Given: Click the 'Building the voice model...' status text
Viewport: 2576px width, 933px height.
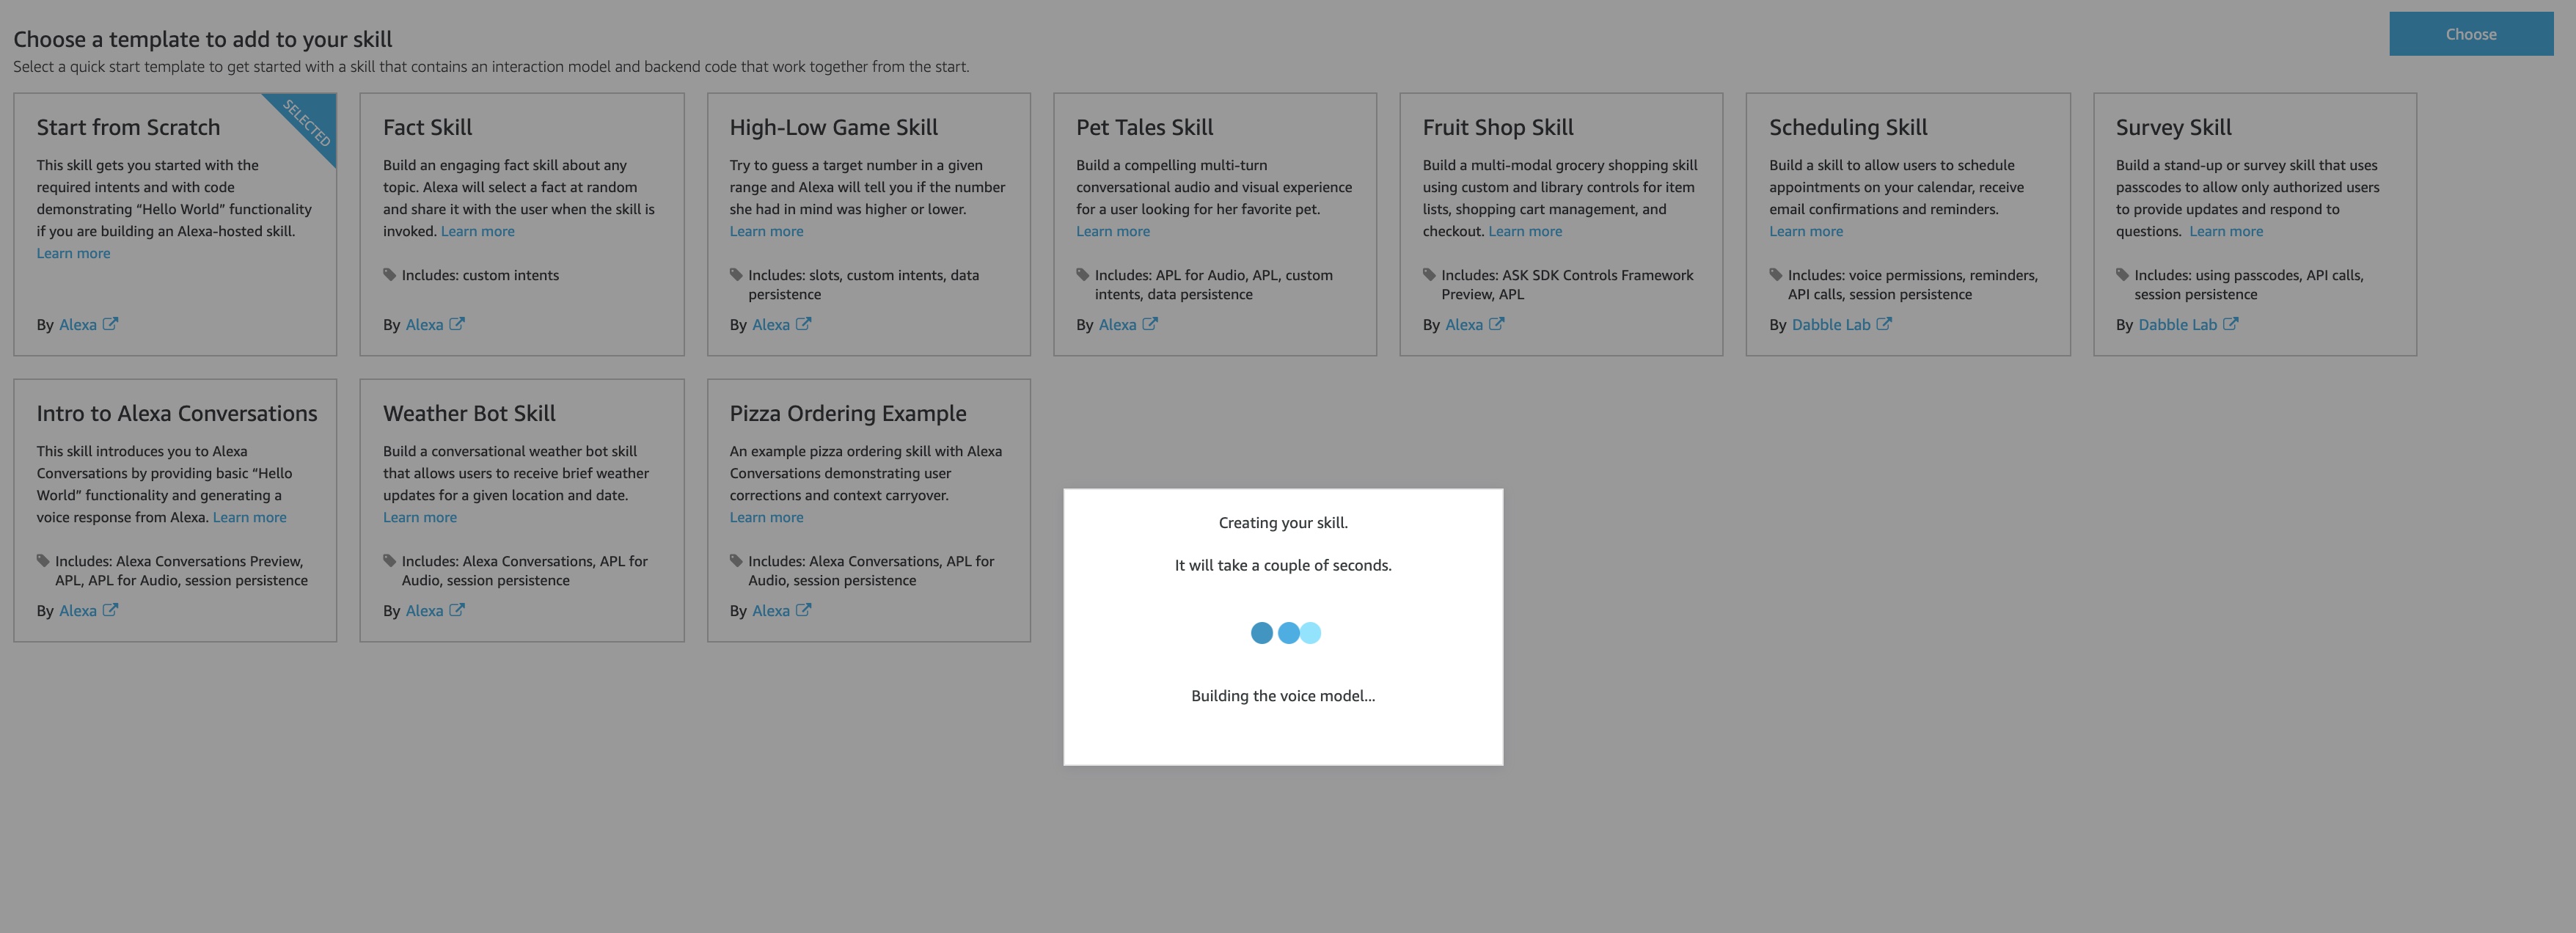Looking at the screenshot, I should pyautogui.click(x=1283, y=696).
